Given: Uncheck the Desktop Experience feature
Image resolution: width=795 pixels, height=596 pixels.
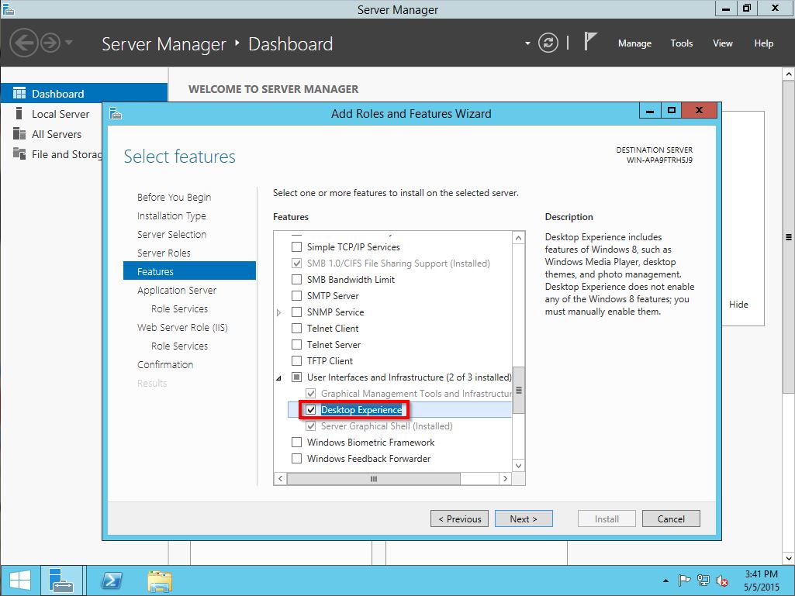Looking at the screenshot, I should pyautogui.click(x=311, y=409).
